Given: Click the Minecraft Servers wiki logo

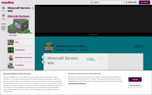Looking at the screenshot, I should coord(49,47).
